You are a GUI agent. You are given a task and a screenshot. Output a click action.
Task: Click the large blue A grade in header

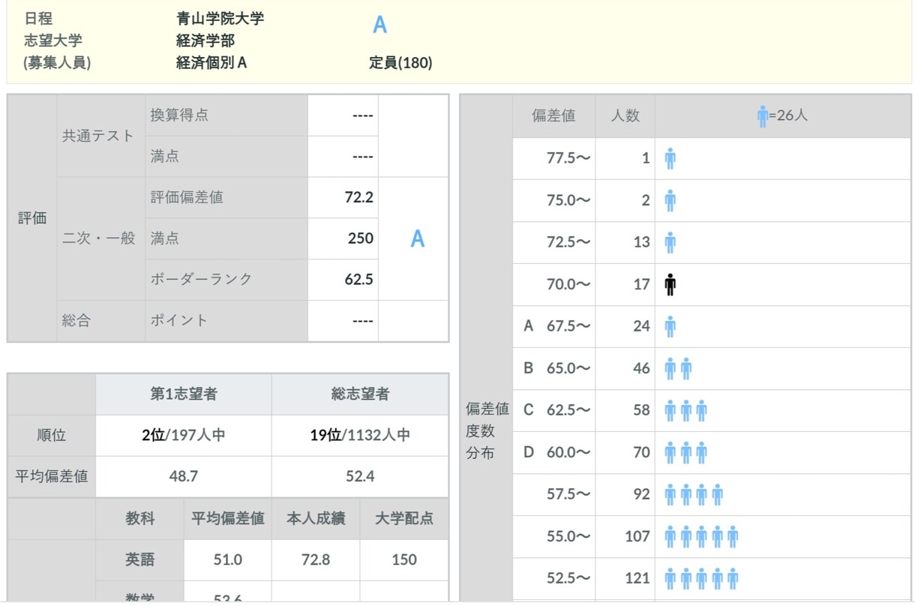[379, 25]
